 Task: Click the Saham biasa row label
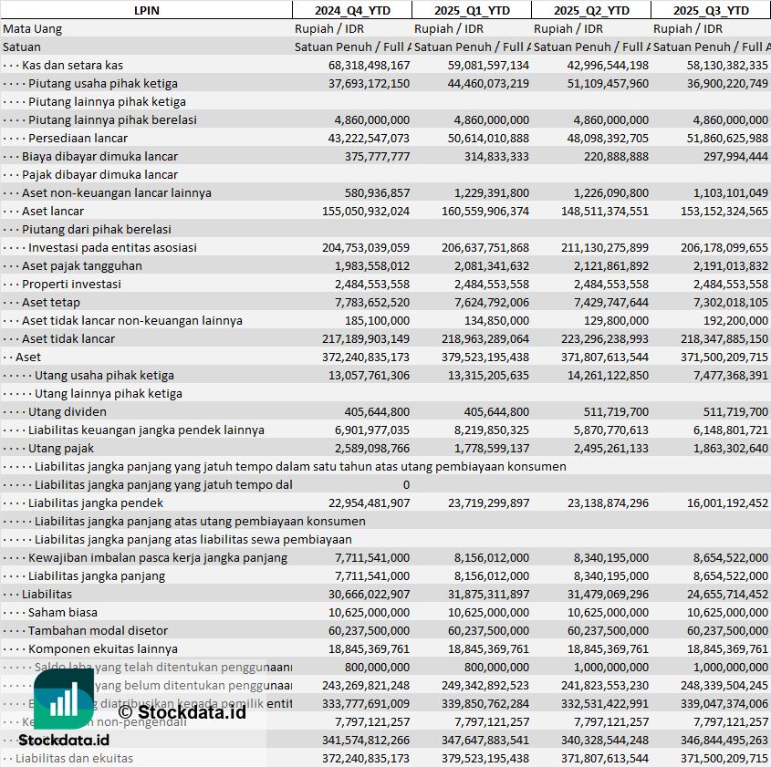coord(62,612)
